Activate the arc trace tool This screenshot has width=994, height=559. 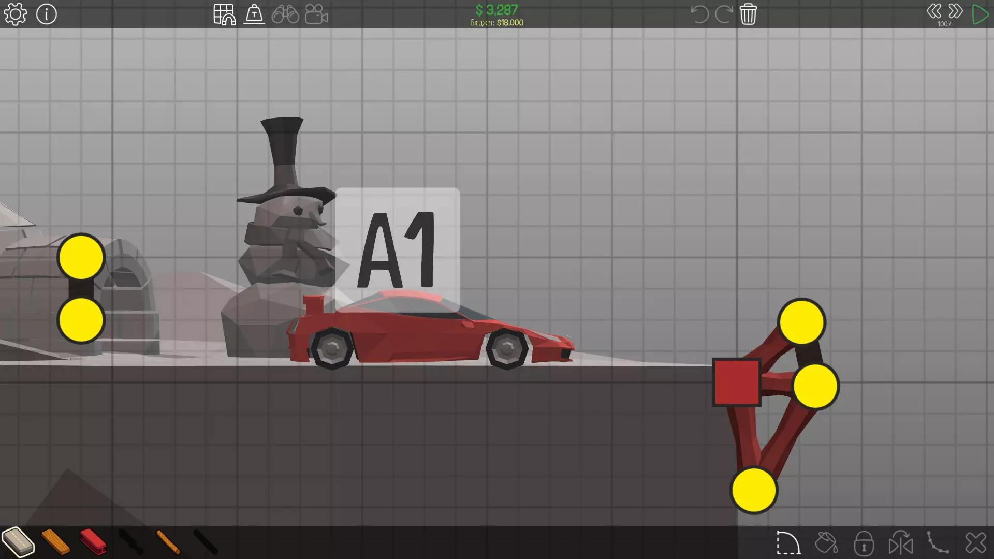pyautogui.click(x=788, y=543)
